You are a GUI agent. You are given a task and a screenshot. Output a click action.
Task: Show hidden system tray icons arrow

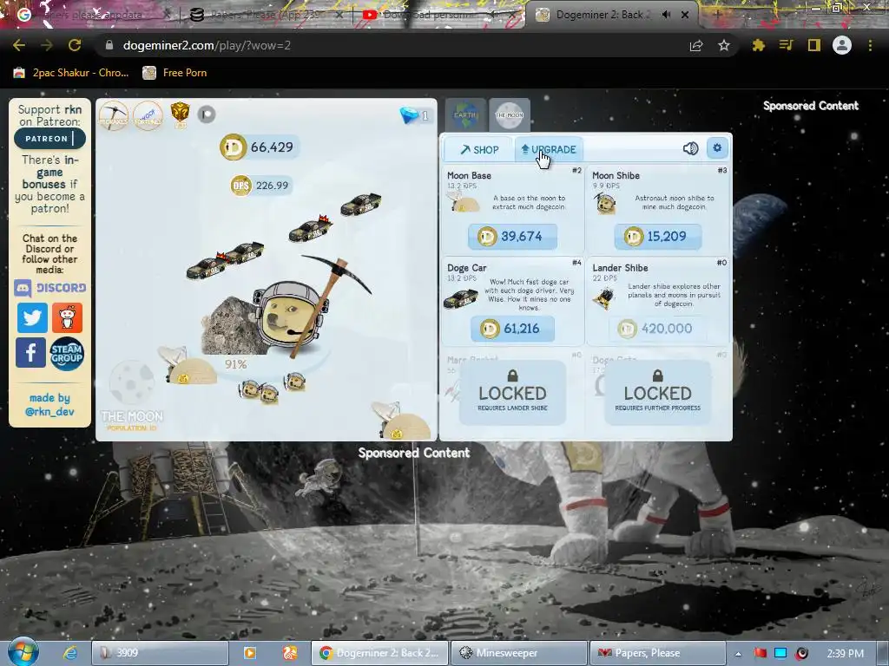pos(738,654)
